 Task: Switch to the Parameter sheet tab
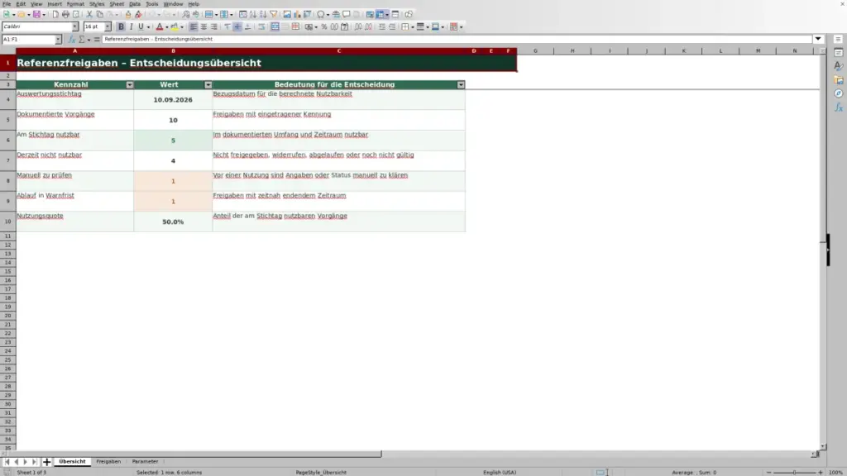[x=146, y=462]
